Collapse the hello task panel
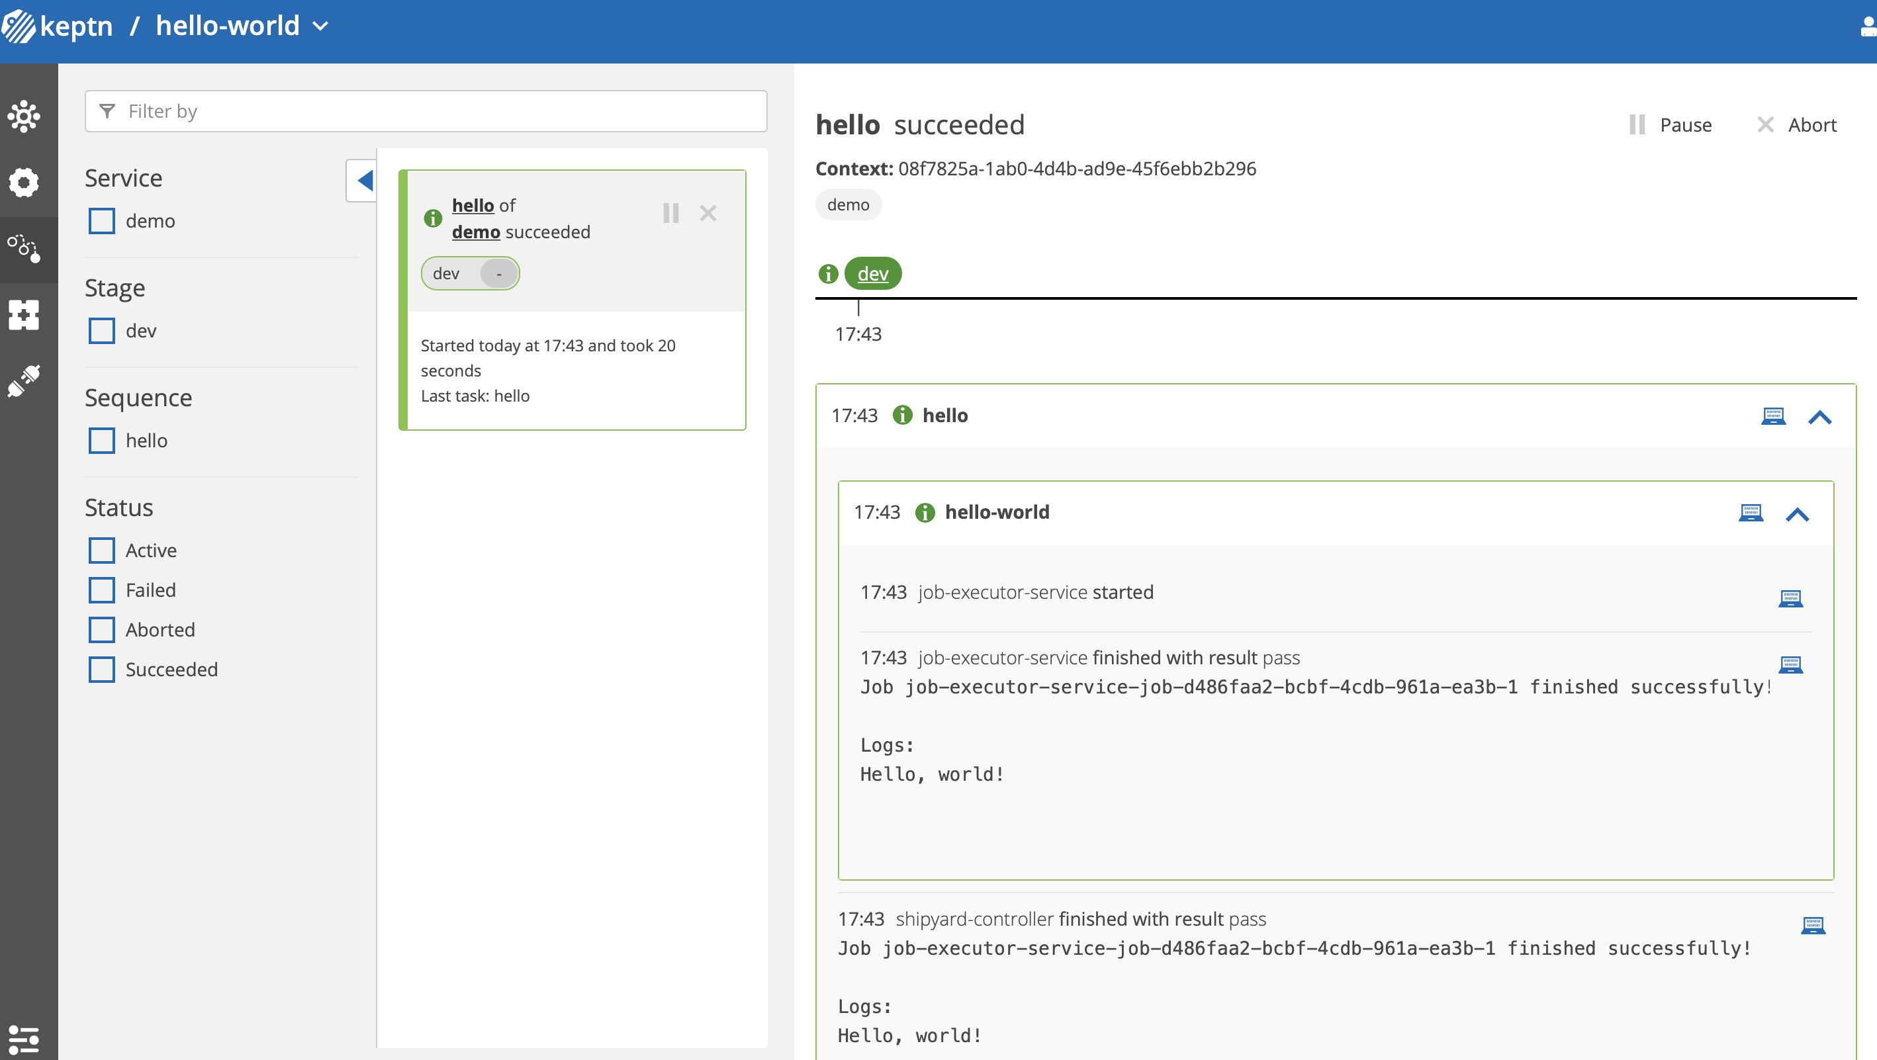 pos(1819,417)
